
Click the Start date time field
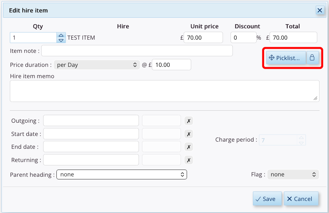[x=161, y=134]
